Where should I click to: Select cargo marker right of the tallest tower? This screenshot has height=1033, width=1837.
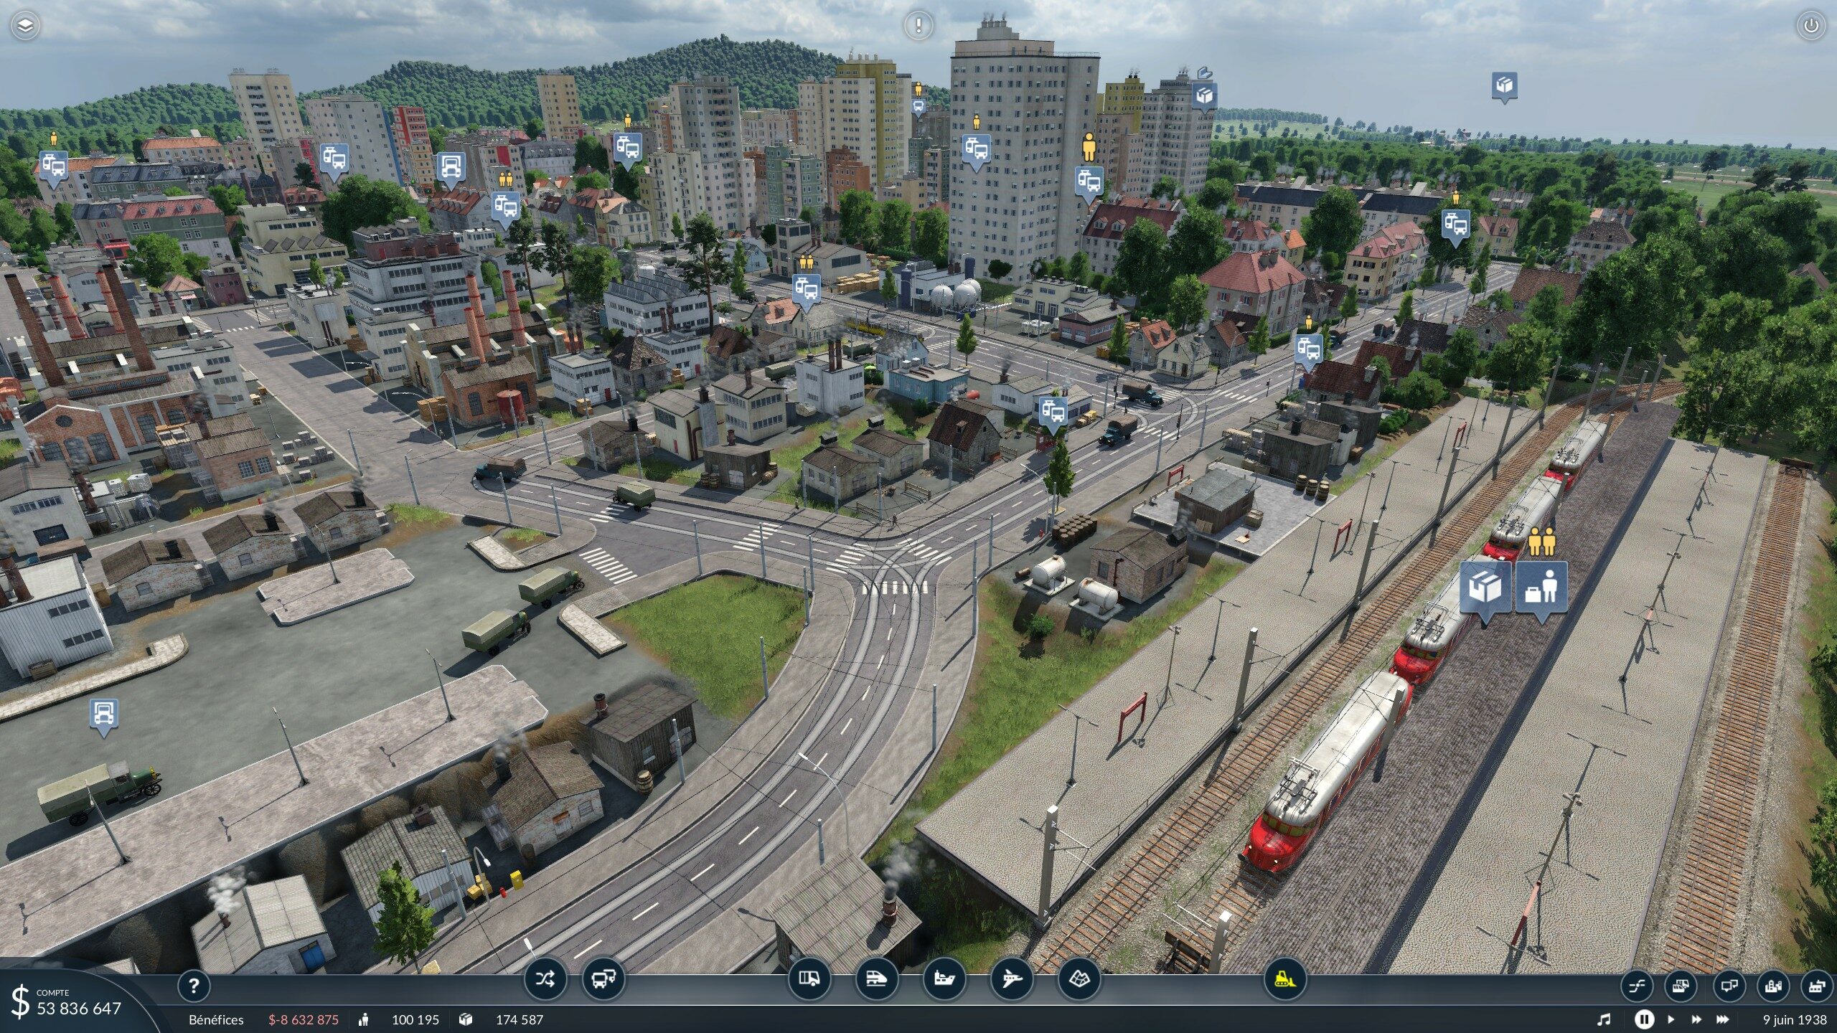pos(1204,96)
